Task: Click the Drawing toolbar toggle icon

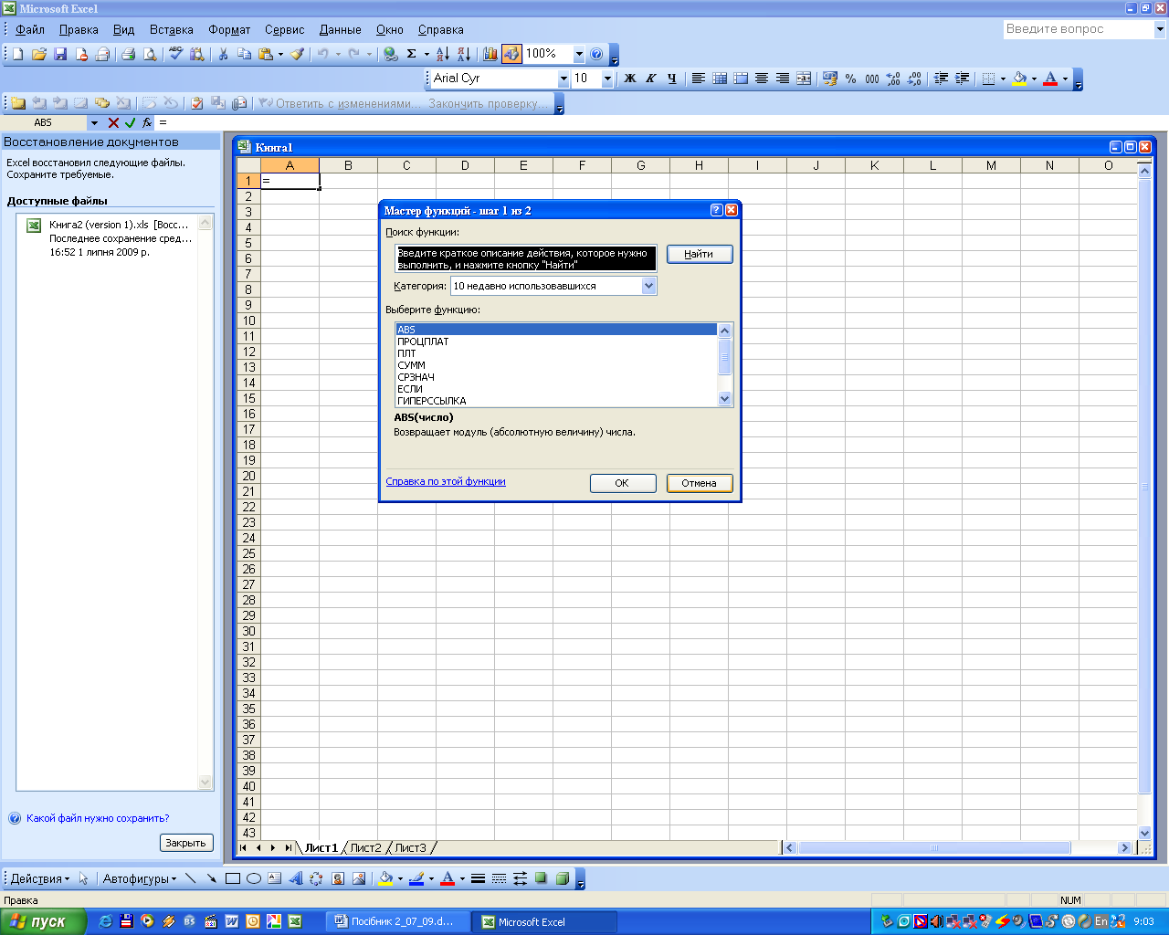Action: (x=511, y=54)
